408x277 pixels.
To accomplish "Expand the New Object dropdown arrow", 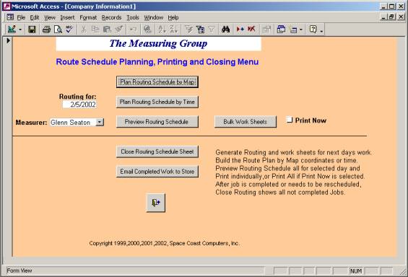I will pos(301,30).
